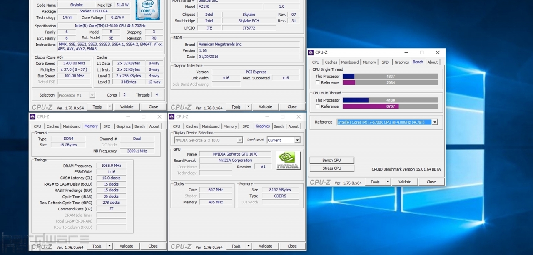Click Validate in the Memory window
The width and height of the screenshot is (533, 255).
pyautogui.click(x=127, y=246)
